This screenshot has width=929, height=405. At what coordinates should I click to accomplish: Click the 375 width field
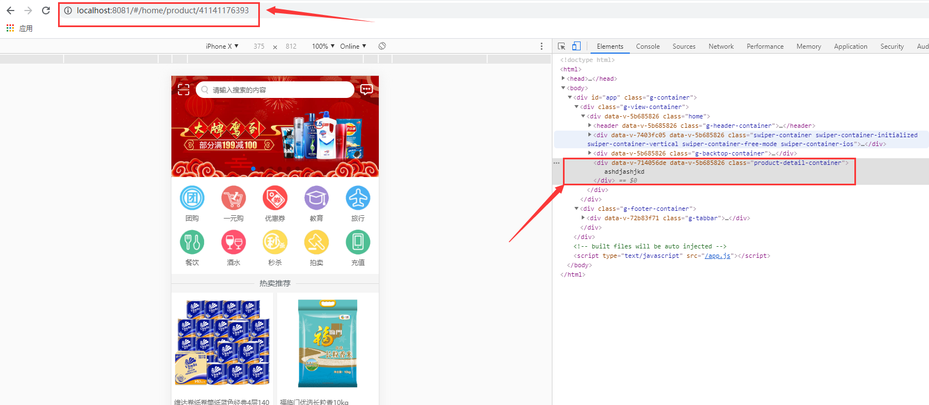coord(259,46)
